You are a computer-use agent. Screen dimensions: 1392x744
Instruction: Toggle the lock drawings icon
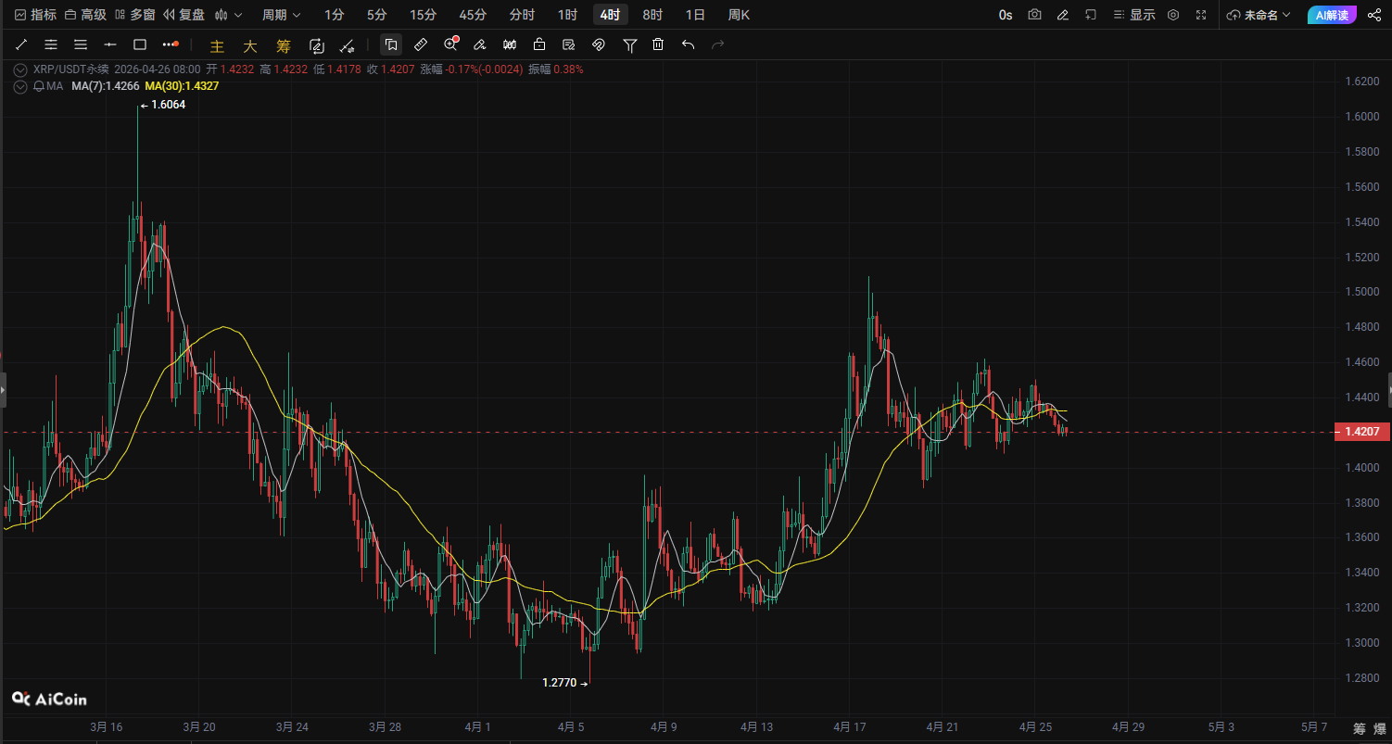[x=538, y=44]
